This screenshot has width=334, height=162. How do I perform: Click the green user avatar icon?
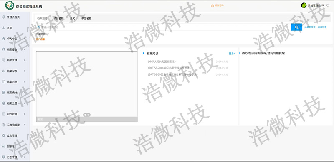point(304,5)
